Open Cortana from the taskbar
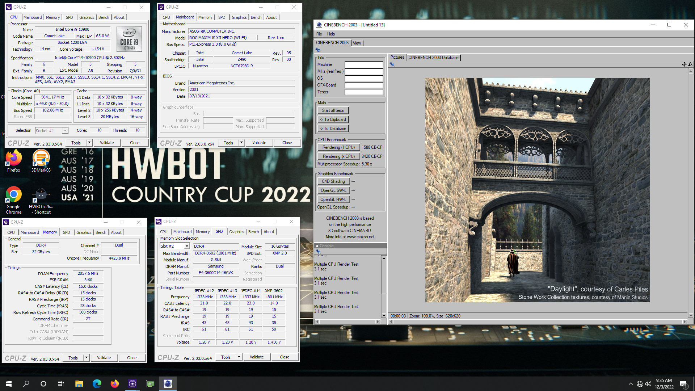The width and height of the screenshot is (695, 391). point(43,384)
